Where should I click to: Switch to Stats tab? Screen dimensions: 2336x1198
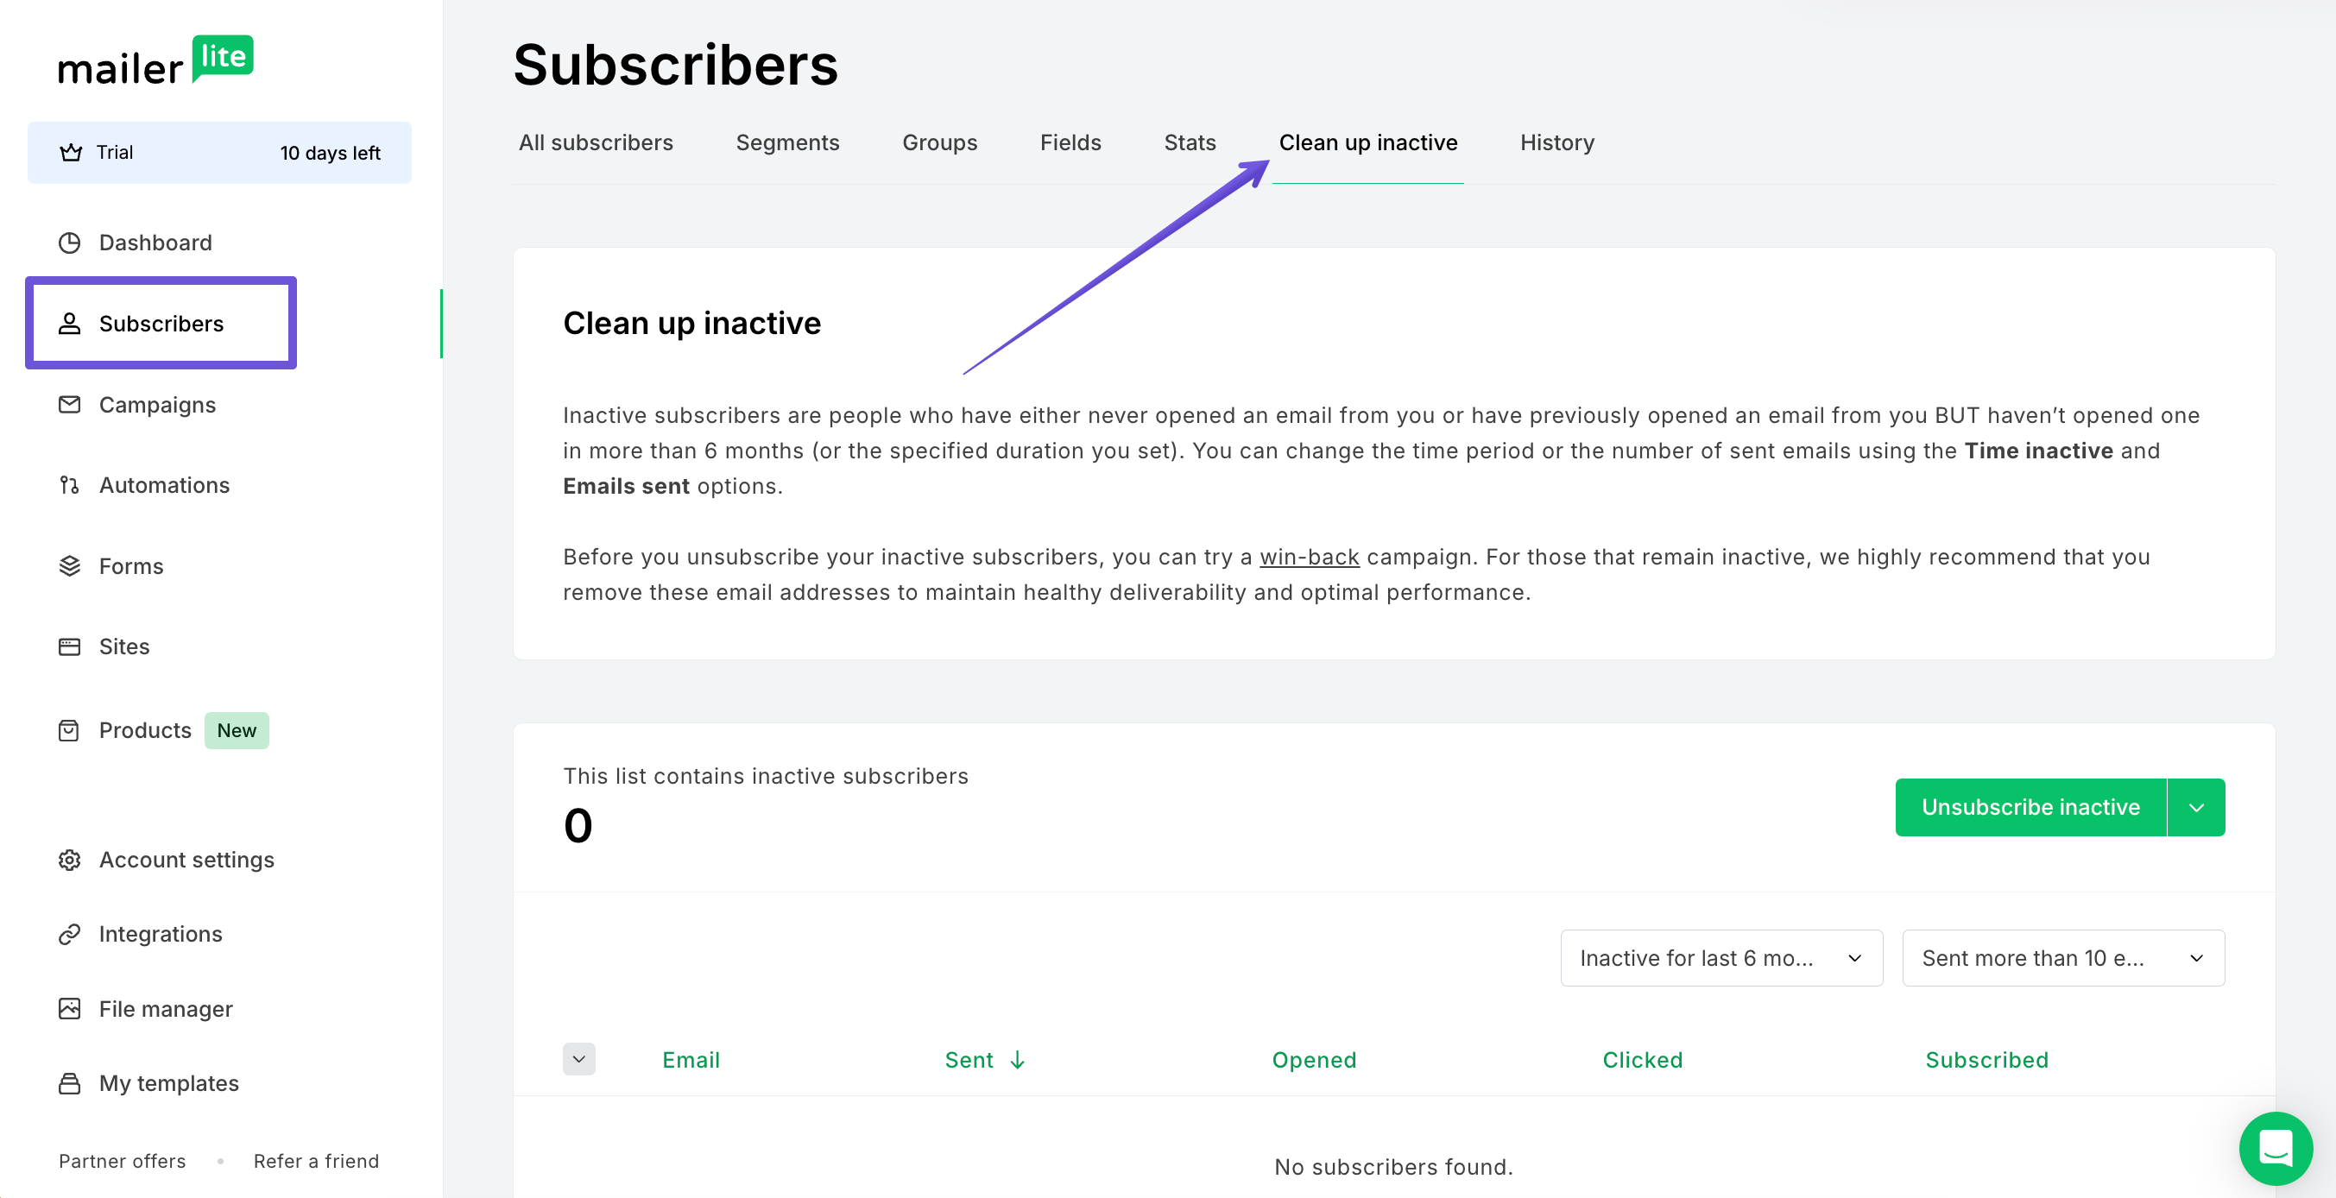[x=1190, y=142]
